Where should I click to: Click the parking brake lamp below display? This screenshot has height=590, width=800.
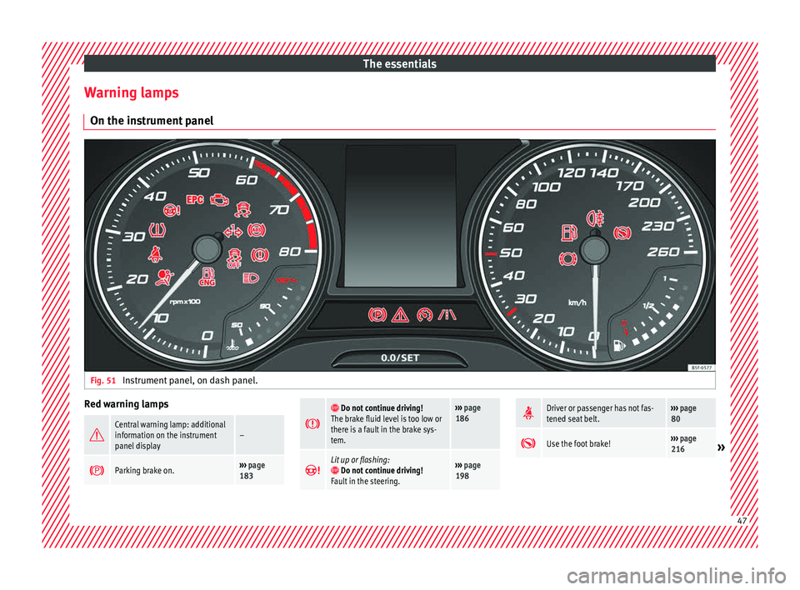(x=377, y=315)
